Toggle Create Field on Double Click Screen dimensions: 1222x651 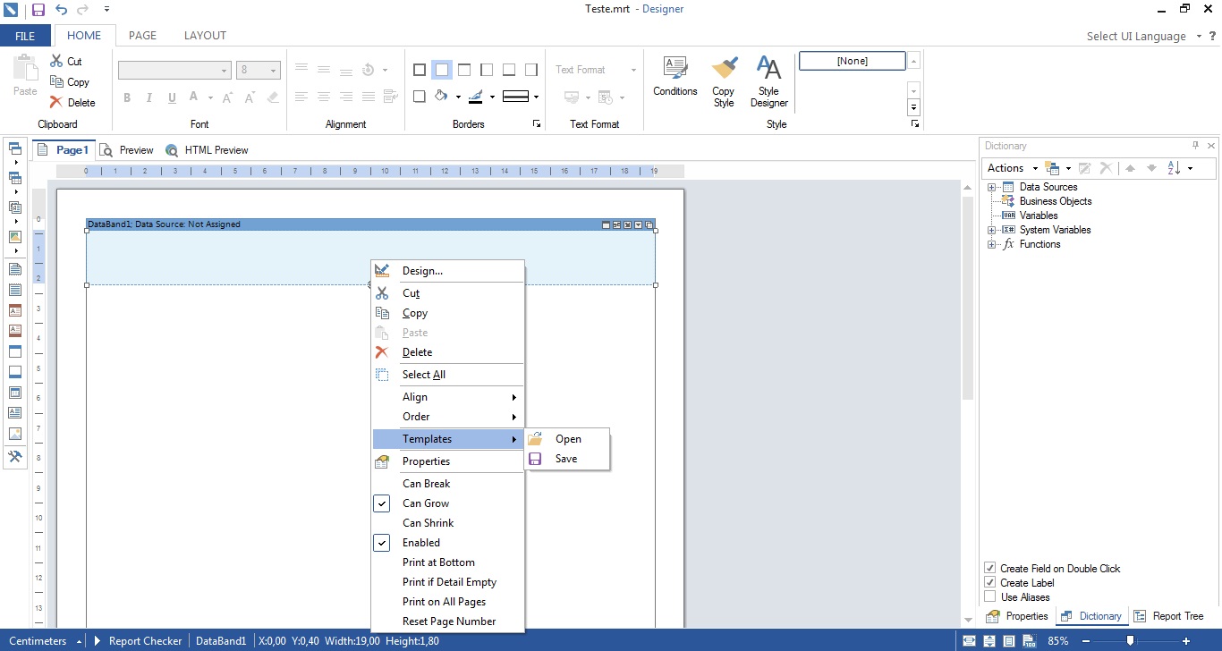tap(990, 568)
